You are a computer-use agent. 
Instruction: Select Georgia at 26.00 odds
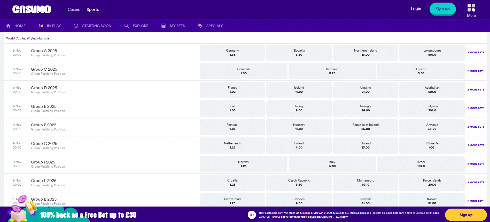(x=365, y=108)
